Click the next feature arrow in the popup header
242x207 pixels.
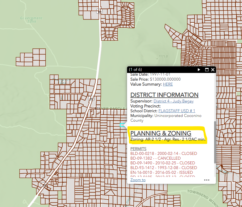click(x=199, y=70)
